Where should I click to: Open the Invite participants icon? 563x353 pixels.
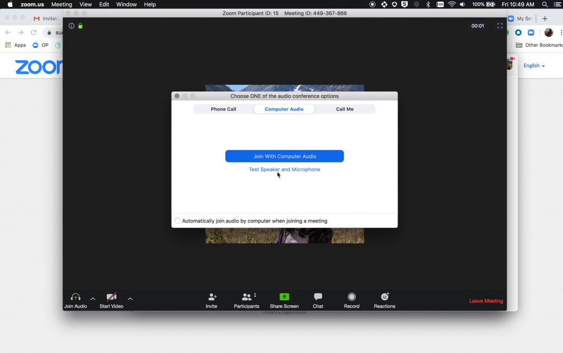pos(212,297)
